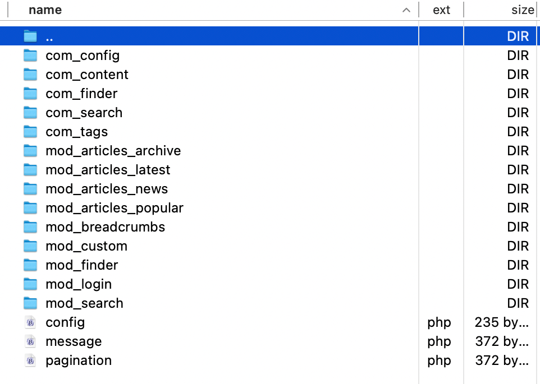Click the config PHP file icon
Screen dimensions: 540x384
pos(30,322)
